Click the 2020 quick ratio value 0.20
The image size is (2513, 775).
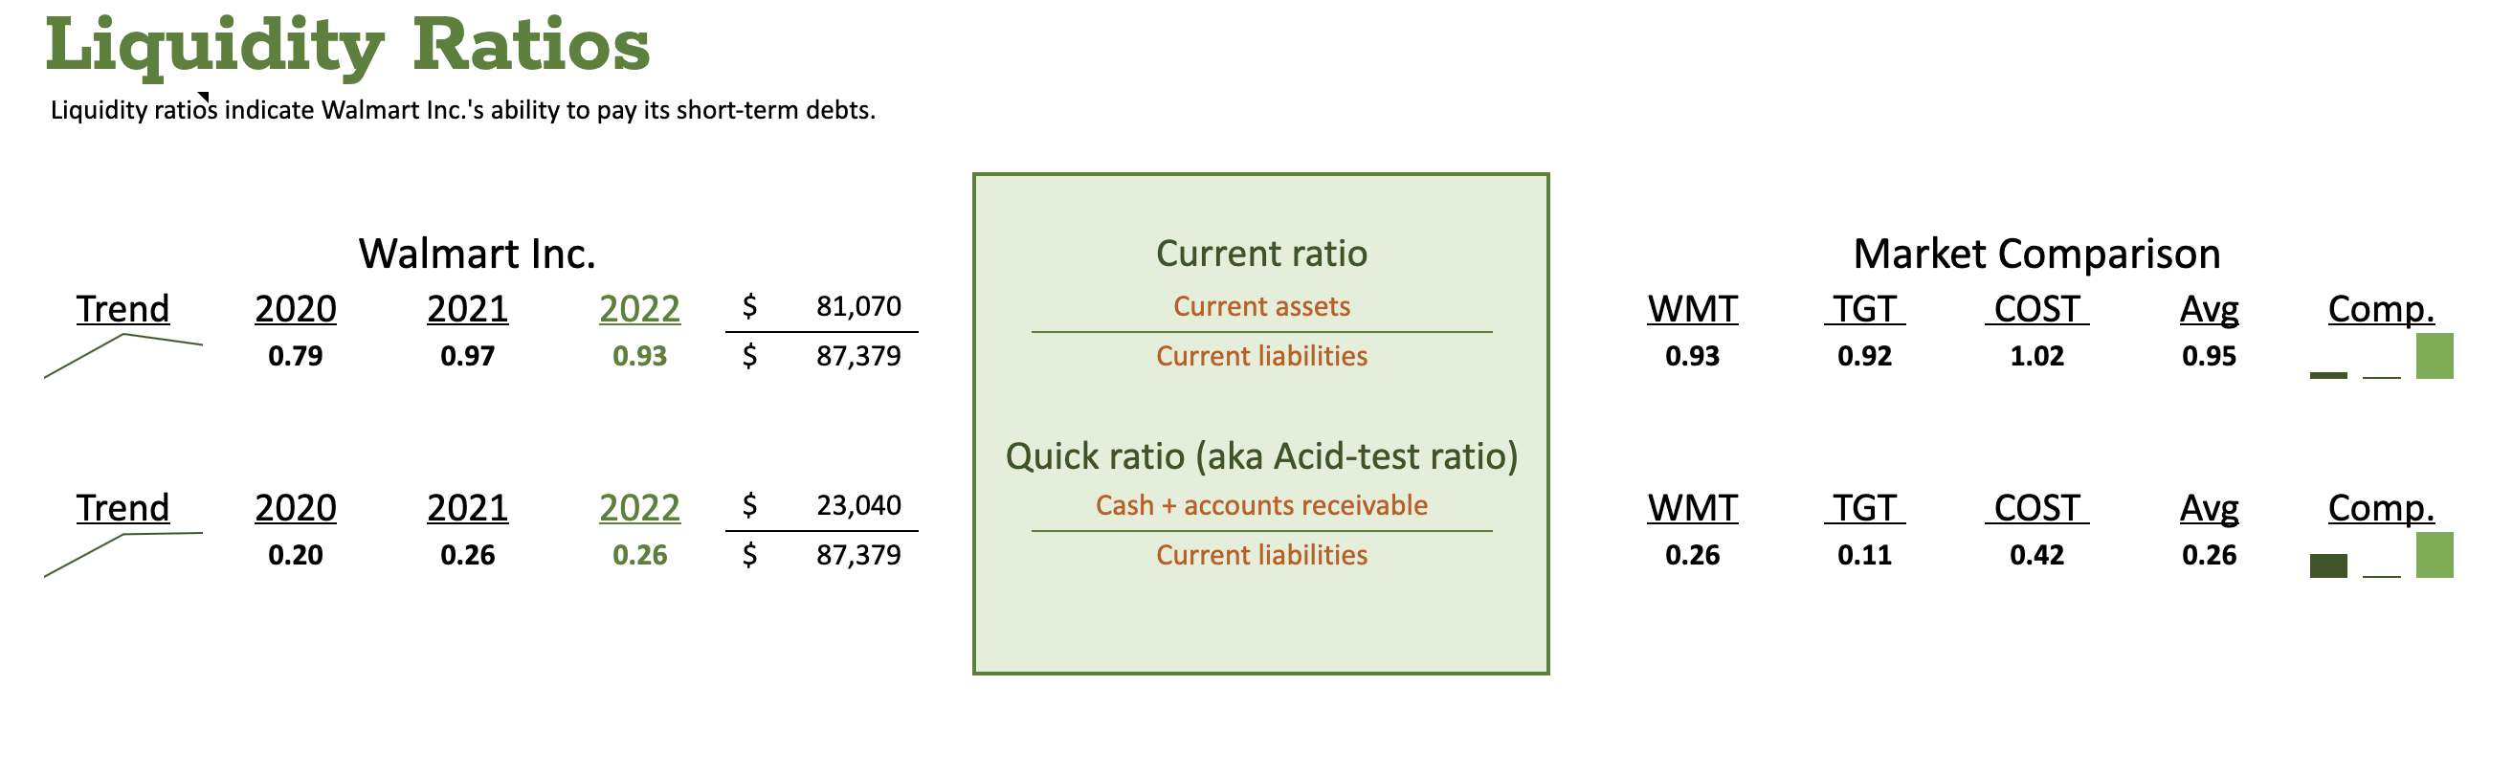(296, 555)
